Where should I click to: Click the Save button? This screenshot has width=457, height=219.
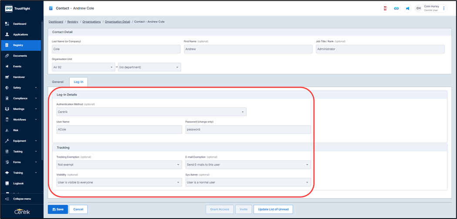tap(58, 209)
